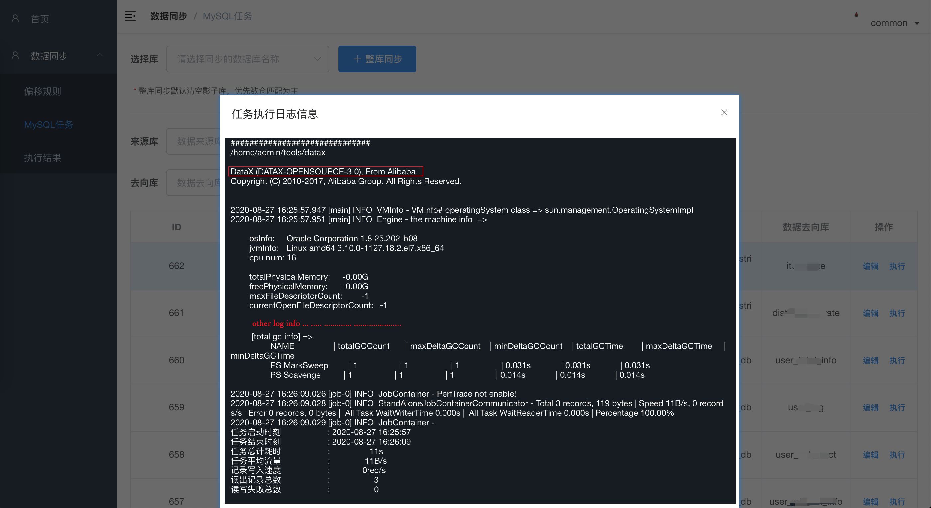Image resolution: width=931 pixels, height=508 pixels.
Task: Collapse the 数据同步 sidebar menu chevron
Action: pos(100,55)
